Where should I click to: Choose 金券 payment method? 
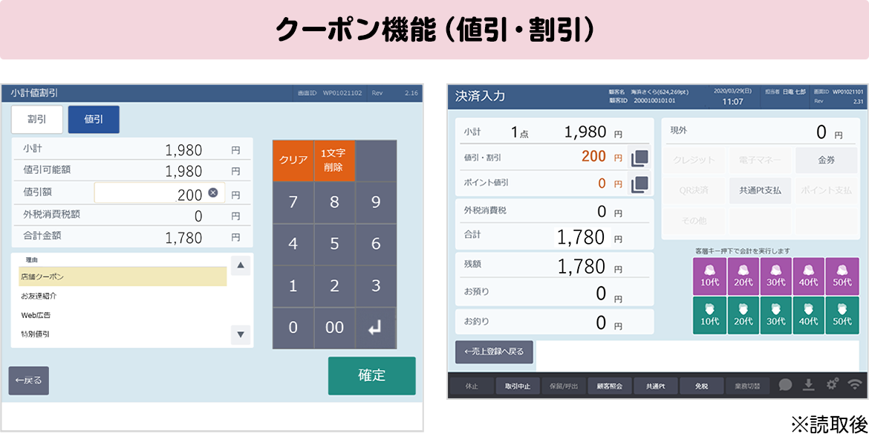(x=827, y=161)
